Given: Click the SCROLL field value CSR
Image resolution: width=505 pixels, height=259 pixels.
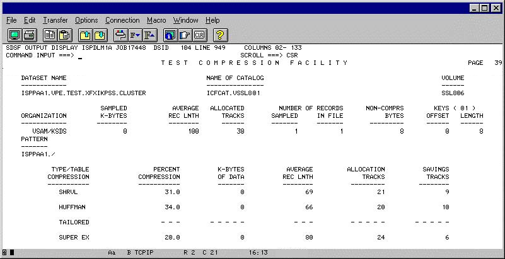Looking at the screenshot, I should [292, 55].
